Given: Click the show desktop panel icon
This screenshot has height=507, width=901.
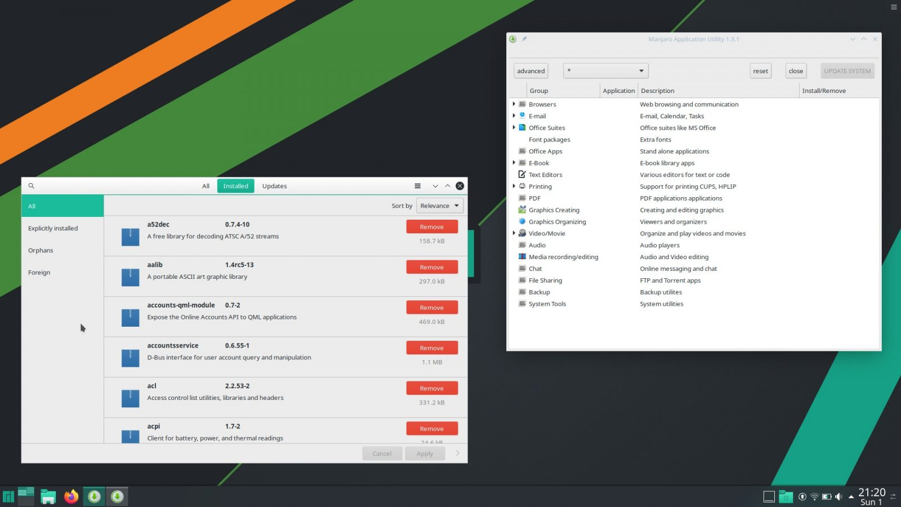Looking at the screenshot, I should (769, 497).
